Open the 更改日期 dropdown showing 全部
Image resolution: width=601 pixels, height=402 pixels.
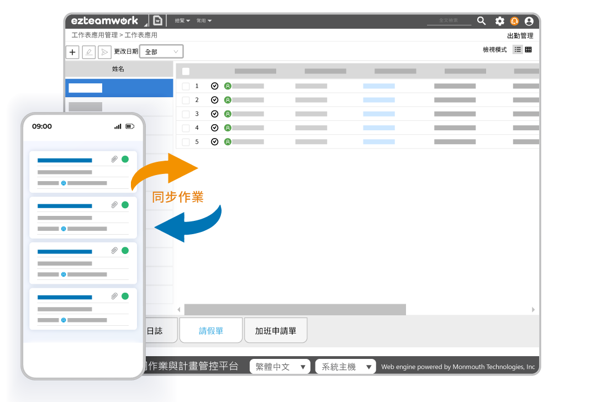[161, 51]
